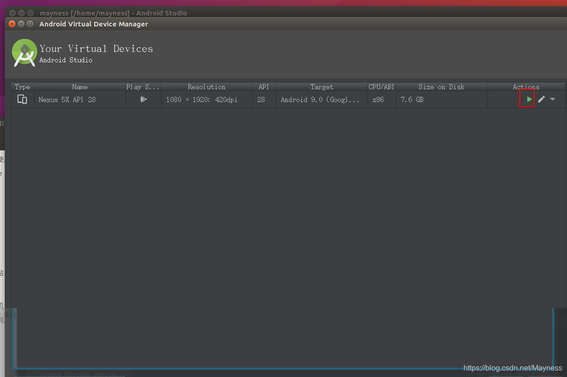Image resolution: width=567 pixels, height=377 pixels.
Task: Click 'Your Virtual Devices' heading text
Action: [96, 49]
